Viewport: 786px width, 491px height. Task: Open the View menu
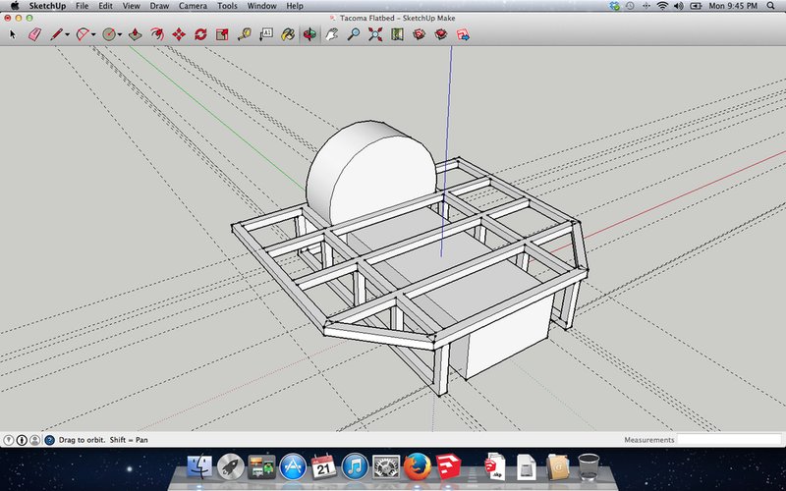click(x=132, y=6)
